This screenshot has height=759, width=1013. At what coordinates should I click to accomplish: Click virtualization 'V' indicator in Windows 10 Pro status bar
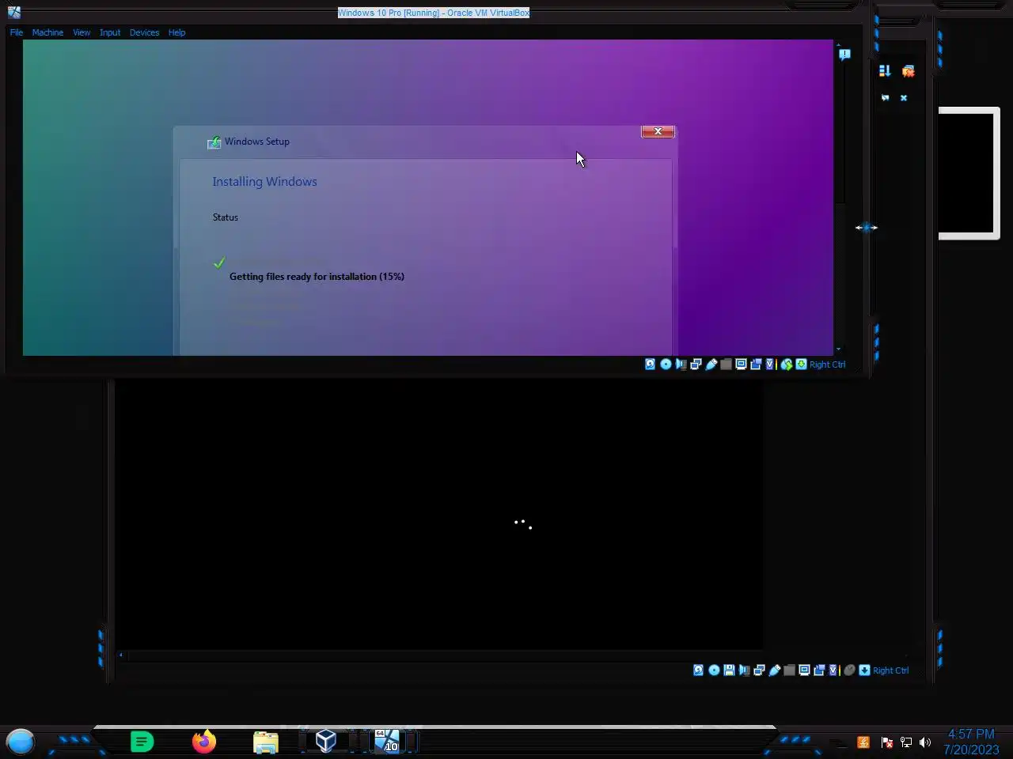(x=771, y=364)
